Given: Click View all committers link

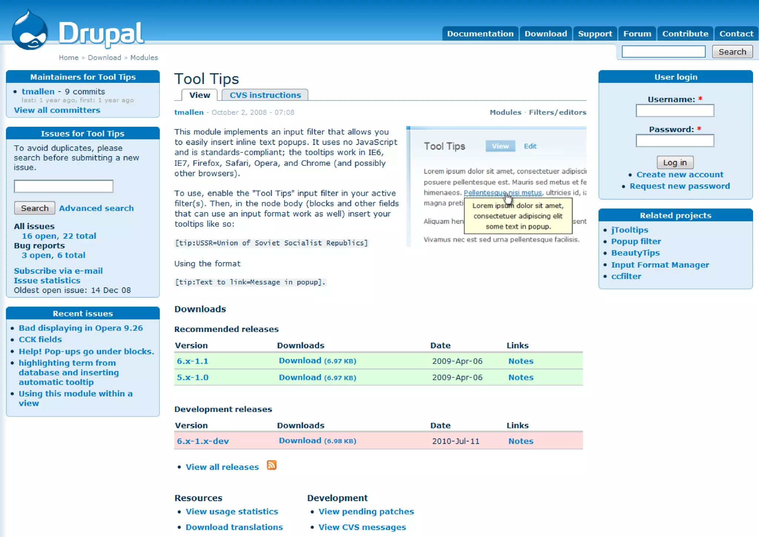Looking at the screenshot, I should [x=57, y=110].
